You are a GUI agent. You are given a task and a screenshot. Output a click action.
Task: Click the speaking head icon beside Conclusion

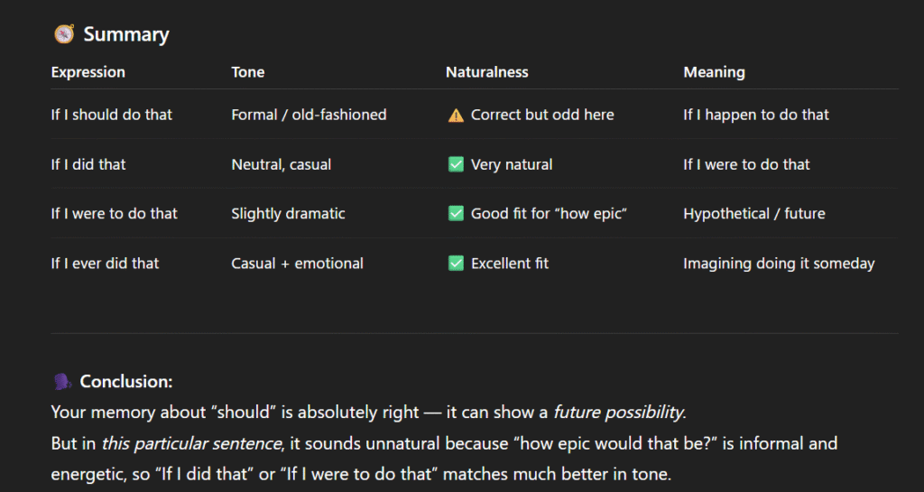pyautogui.click(x=62, y=382)
